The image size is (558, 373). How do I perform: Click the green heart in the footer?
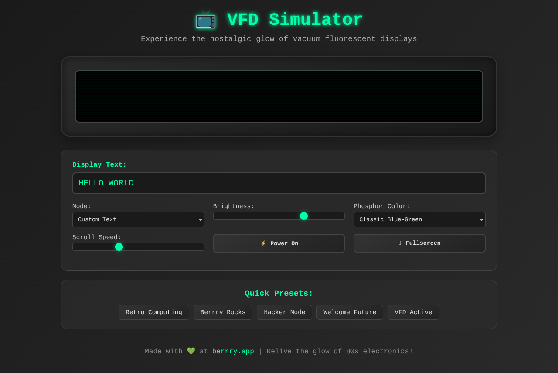coord(191,351)
